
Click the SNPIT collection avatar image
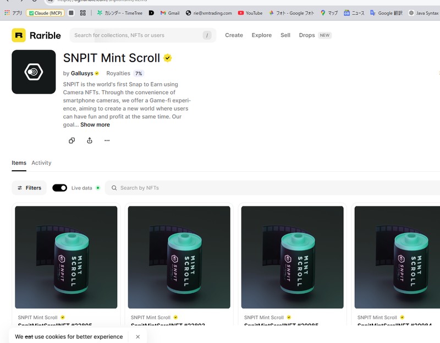[x=34, y=72]
